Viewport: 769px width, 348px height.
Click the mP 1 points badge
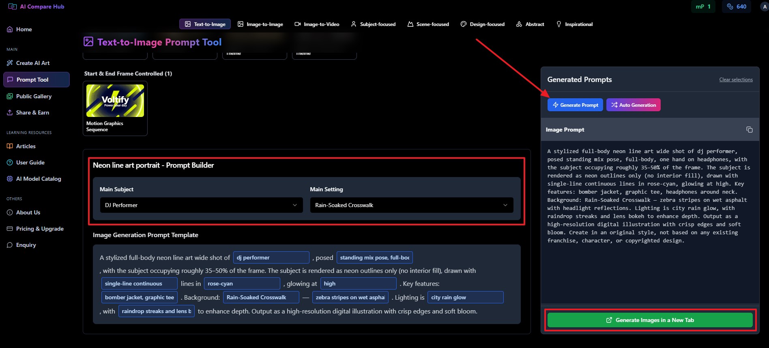(703, 6)
